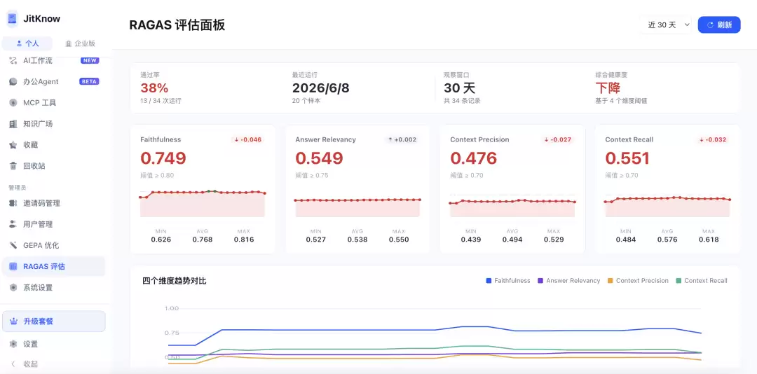Click the Context Precision orange legend swatch
The image size is (757, 374).
611,281
